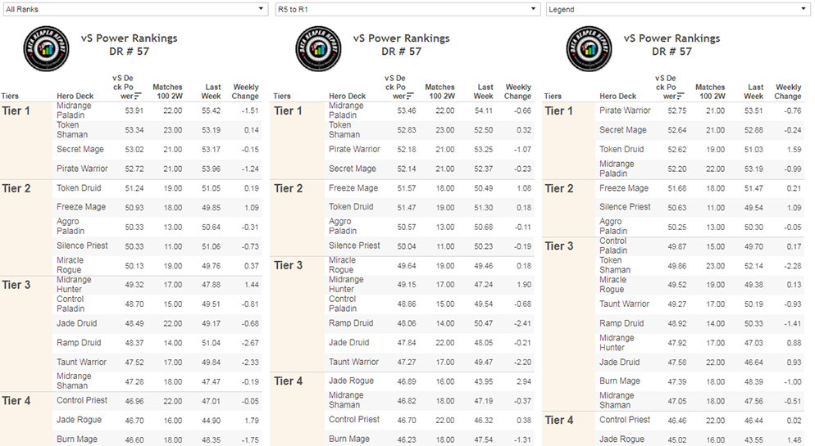Viewport: 815px width, 446px height.
Task: Select Taunt Warrior in Legend table
Action: (624, 304)
